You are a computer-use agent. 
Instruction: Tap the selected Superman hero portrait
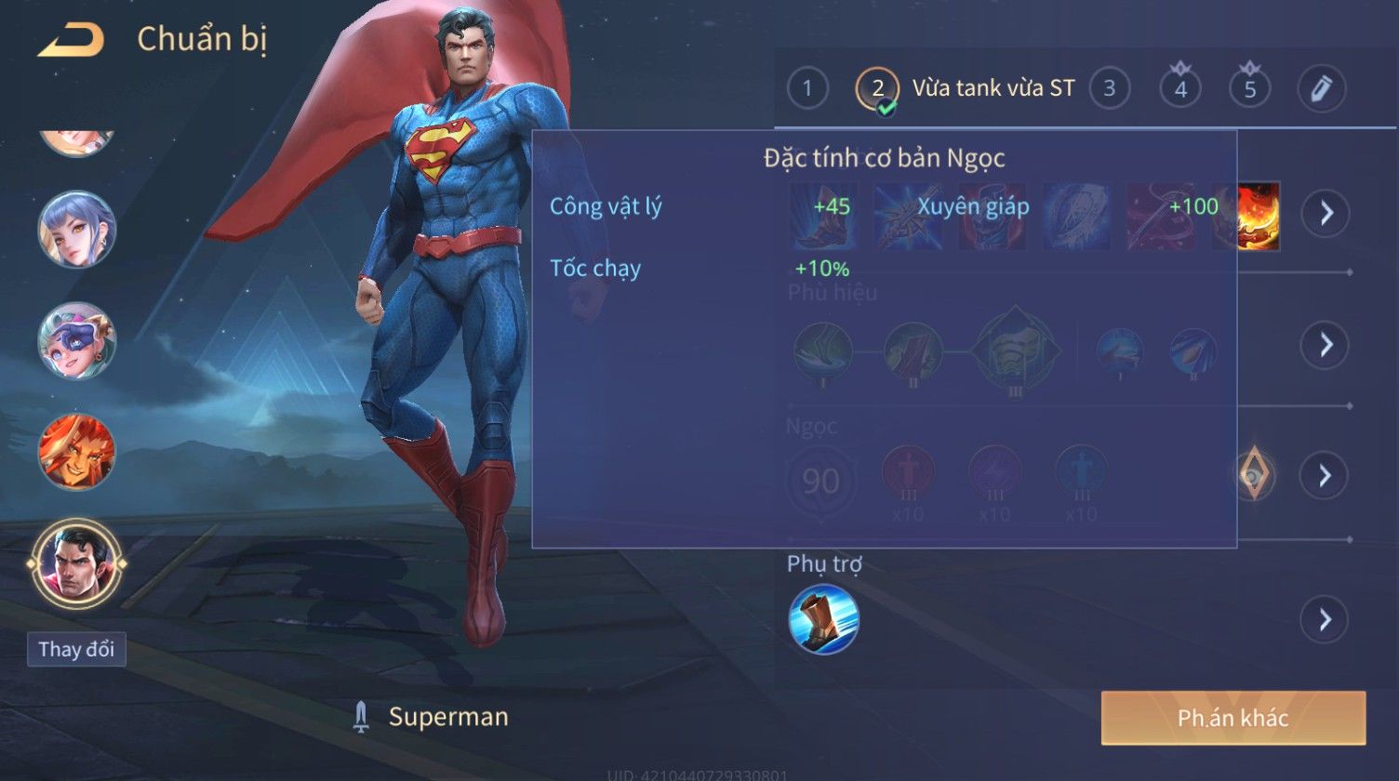77,563
